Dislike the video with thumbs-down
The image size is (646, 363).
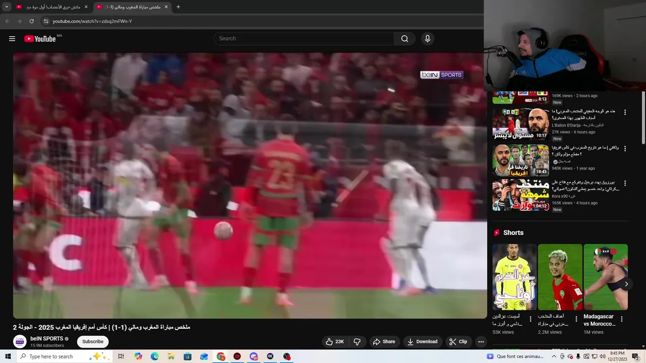357,342
